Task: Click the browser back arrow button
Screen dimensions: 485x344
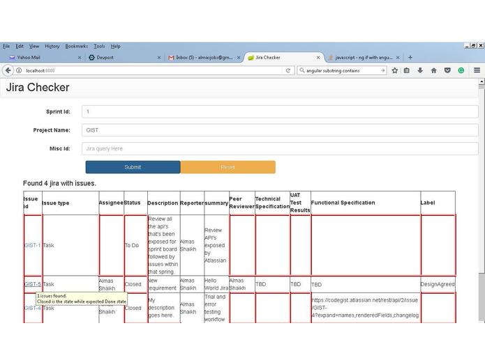Action: click(8, 70)
